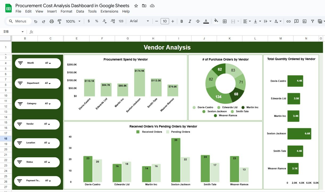Toggle bold formatting in the toolbar
Screen dimensions: 325x192
click(182, 21)
